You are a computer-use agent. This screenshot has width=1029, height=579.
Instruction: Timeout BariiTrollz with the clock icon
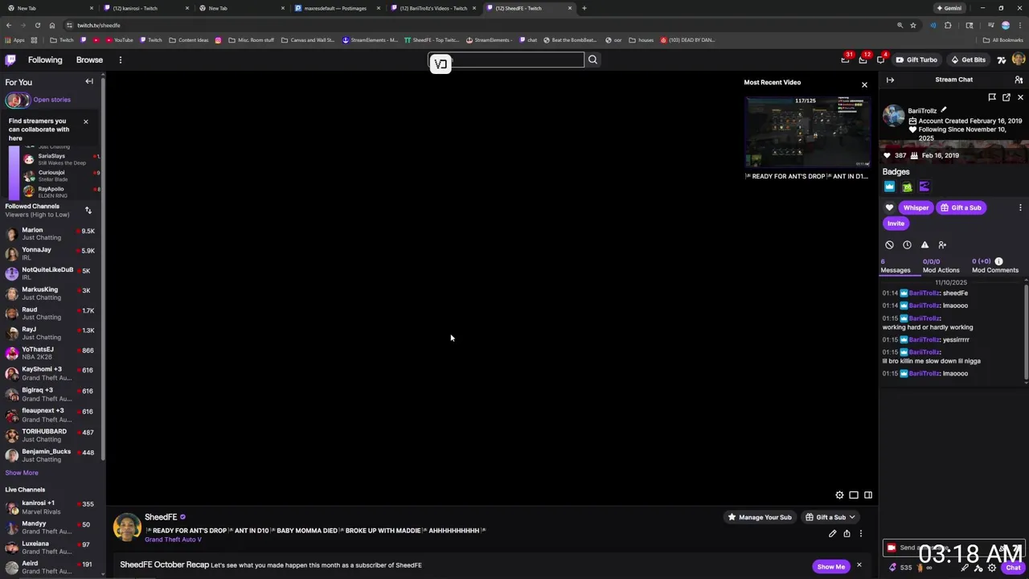(x=907, y=244)
